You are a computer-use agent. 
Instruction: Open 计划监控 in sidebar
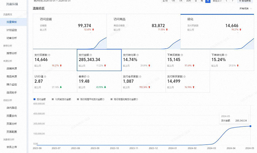click(x=12, y=30)
